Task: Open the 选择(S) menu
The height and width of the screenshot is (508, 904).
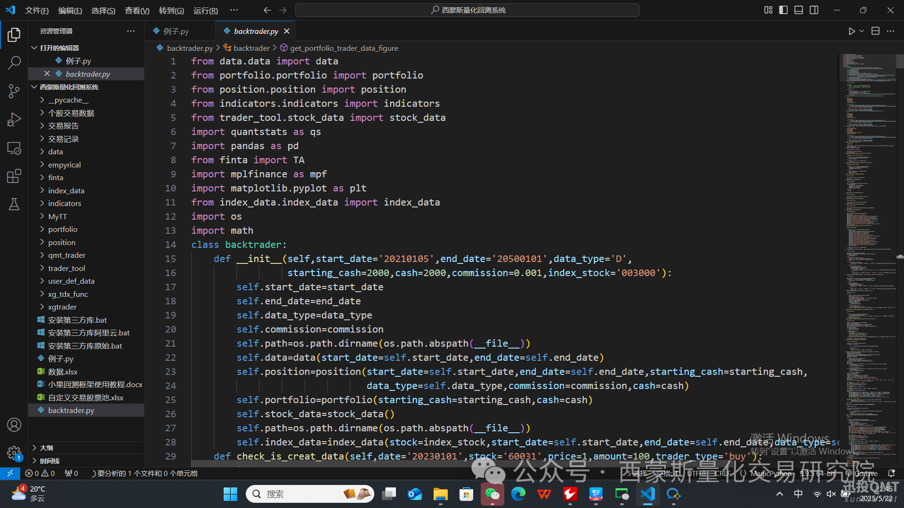Action: [x=103, y=10]
